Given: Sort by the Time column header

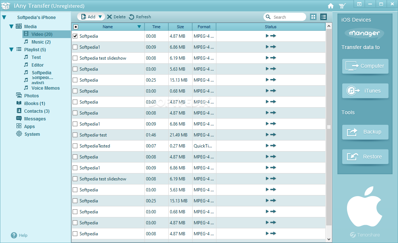Looking at the screenshot, I should [156, 27].
